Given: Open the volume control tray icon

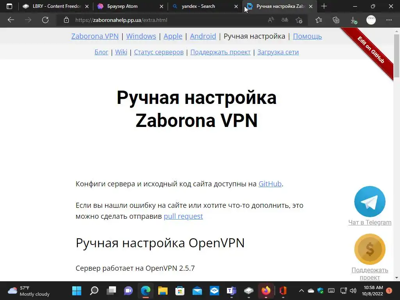Looking at the screenshot, I should click(353, 291).
